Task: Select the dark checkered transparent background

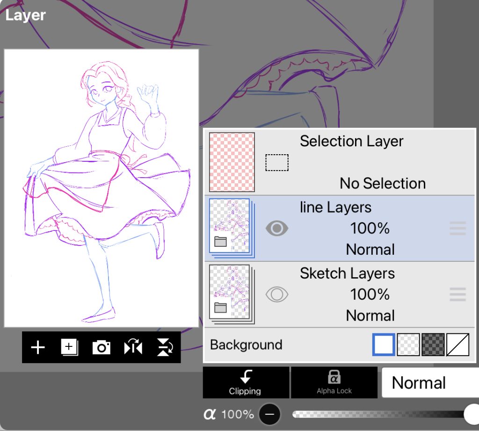Action: pos(433,345)
